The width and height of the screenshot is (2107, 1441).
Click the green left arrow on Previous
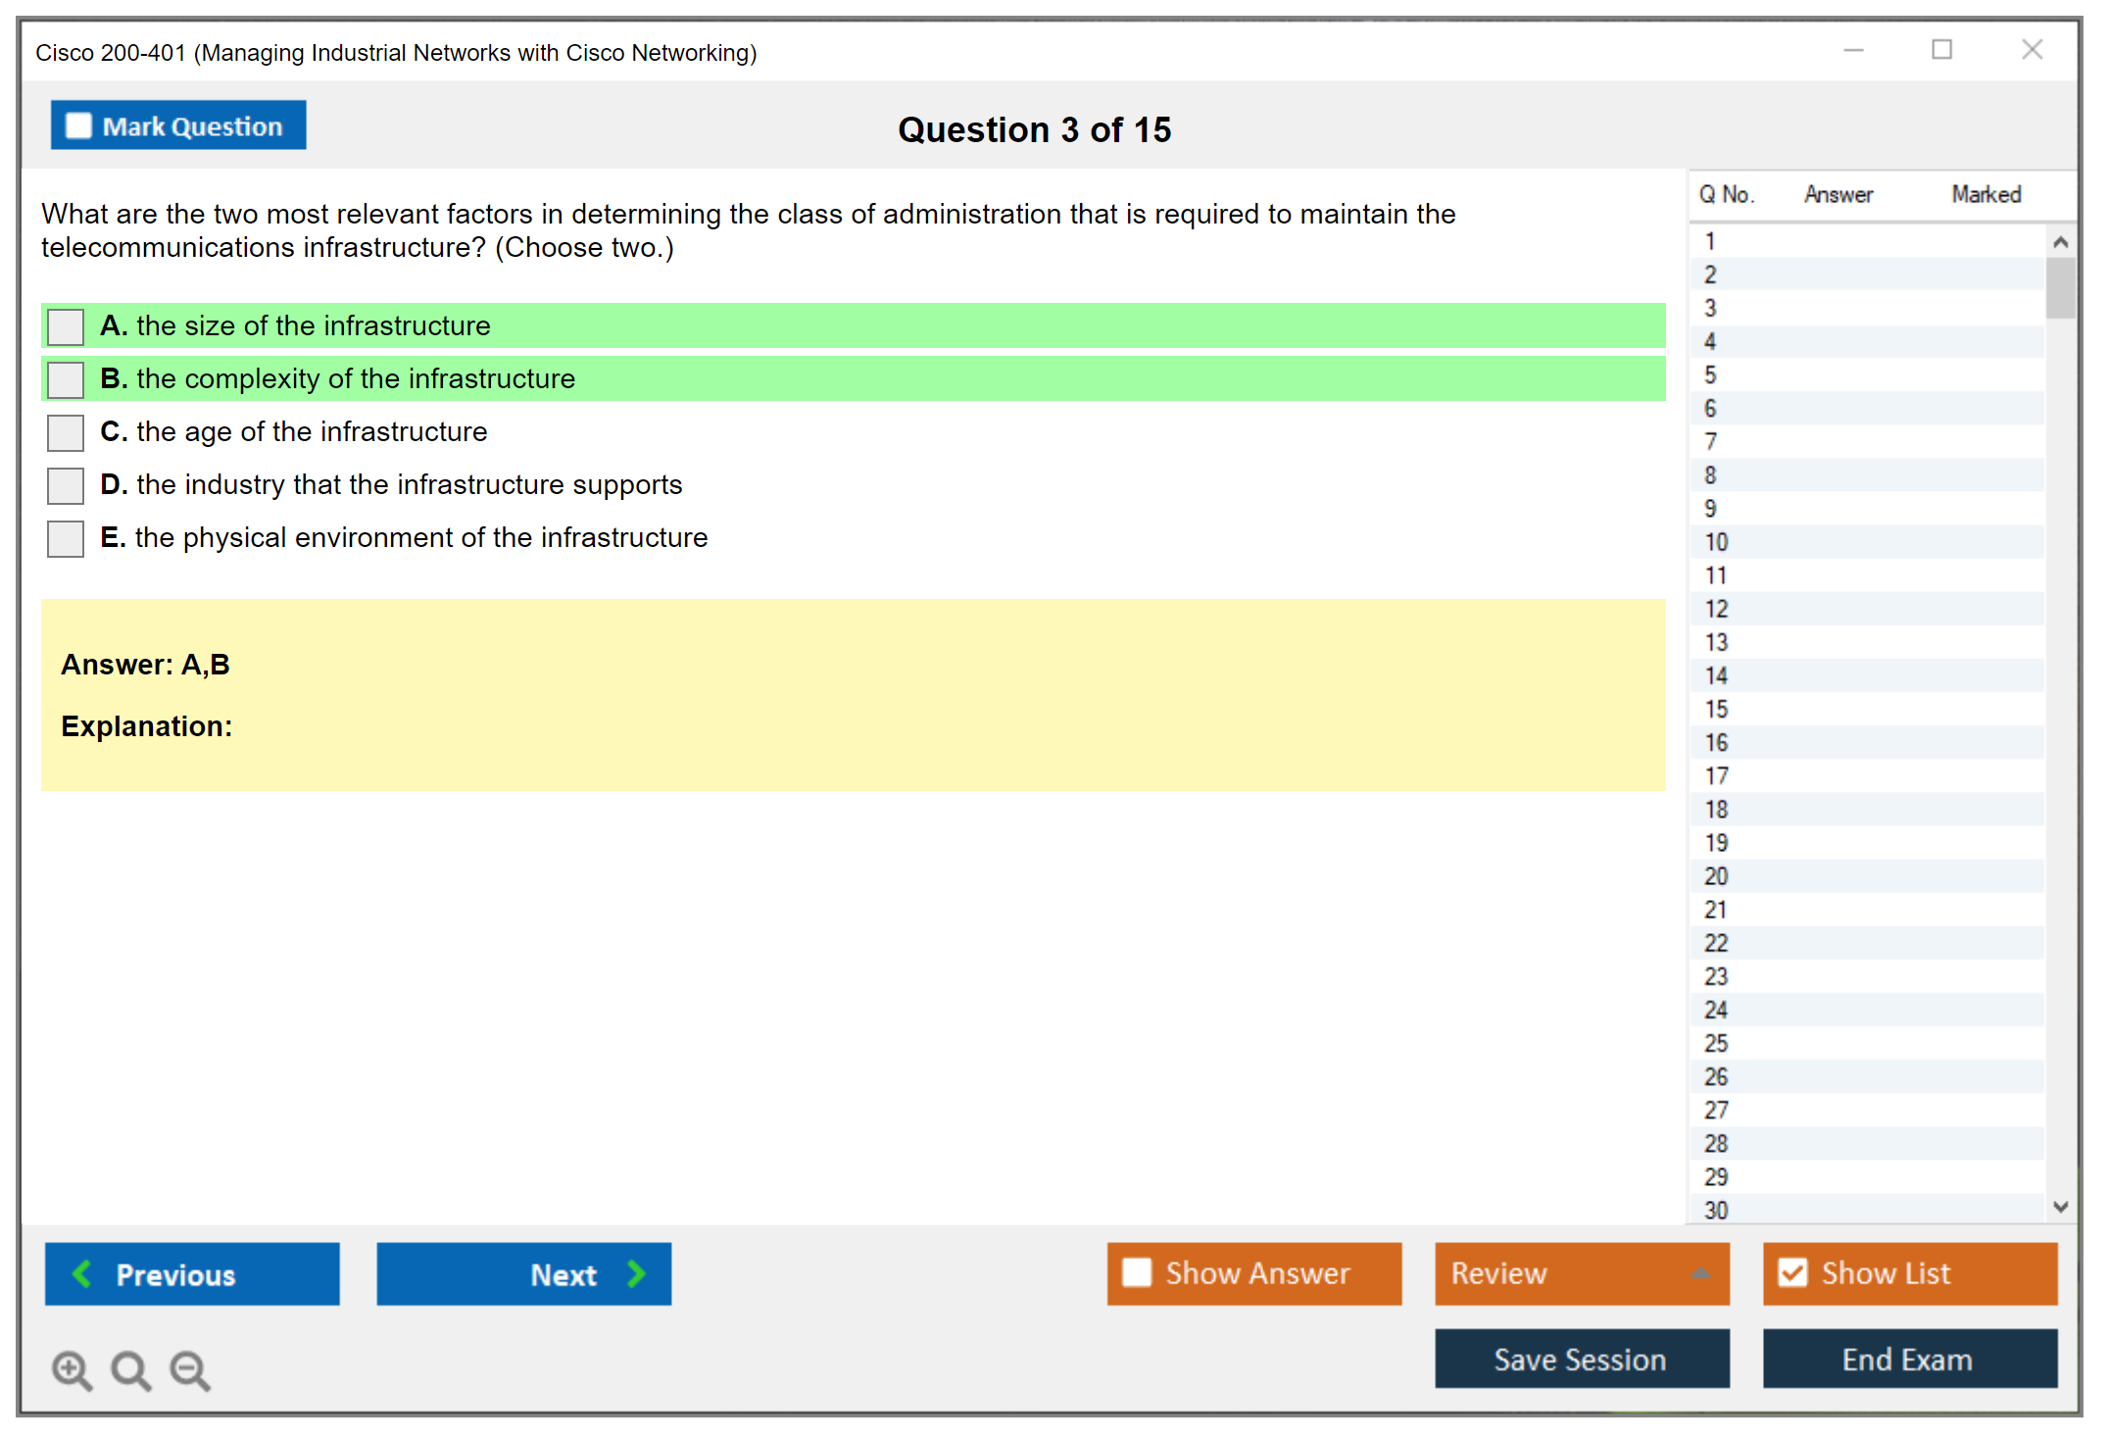[x=82, y=1273]
